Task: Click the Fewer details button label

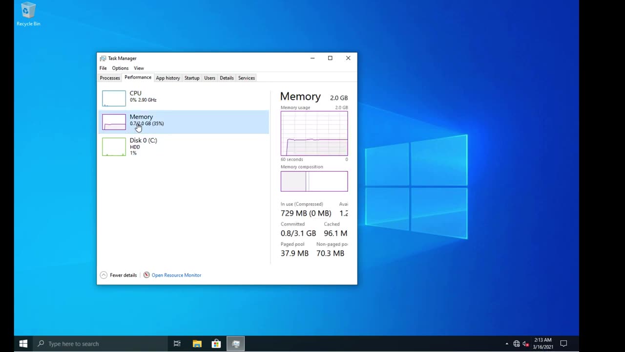Action: coord(124,275)
